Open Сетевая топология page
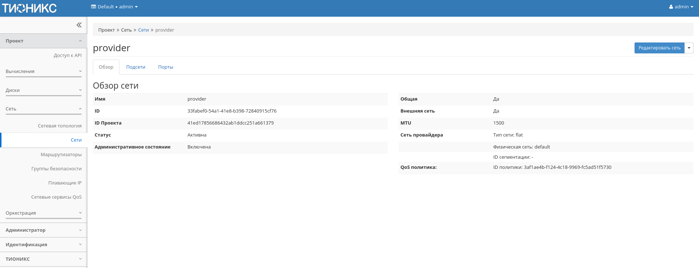699x268 pixels. (60, 126)
